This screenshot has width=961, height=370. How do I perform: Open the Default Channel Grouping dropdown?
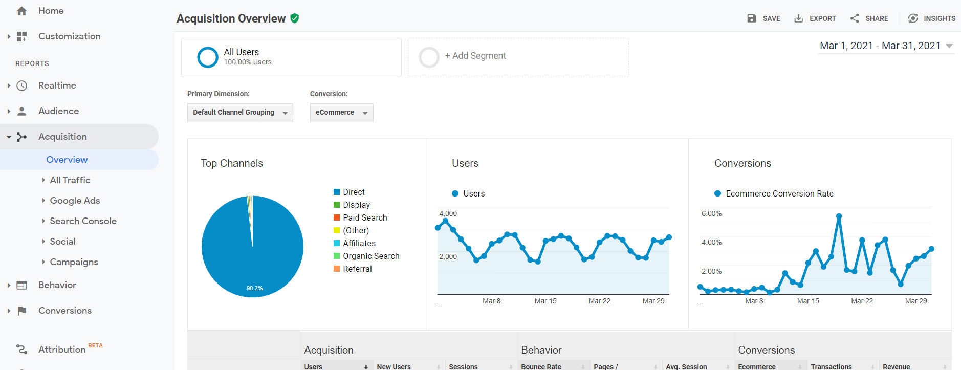[x=240, y=113]
